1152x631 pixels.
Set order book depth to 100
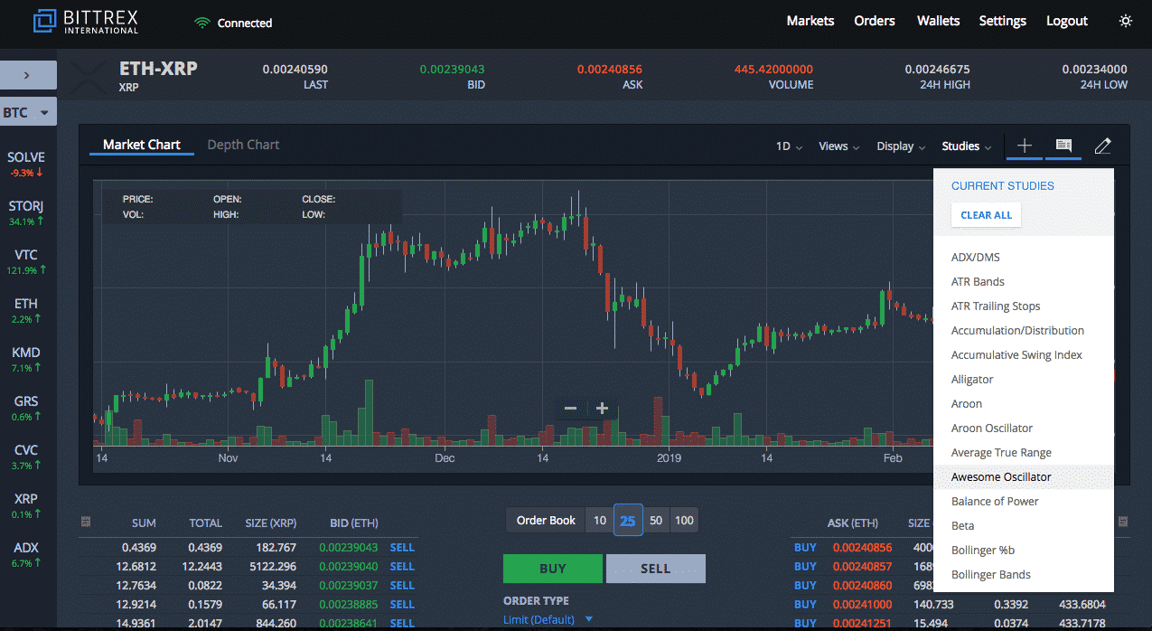[684, 521]
